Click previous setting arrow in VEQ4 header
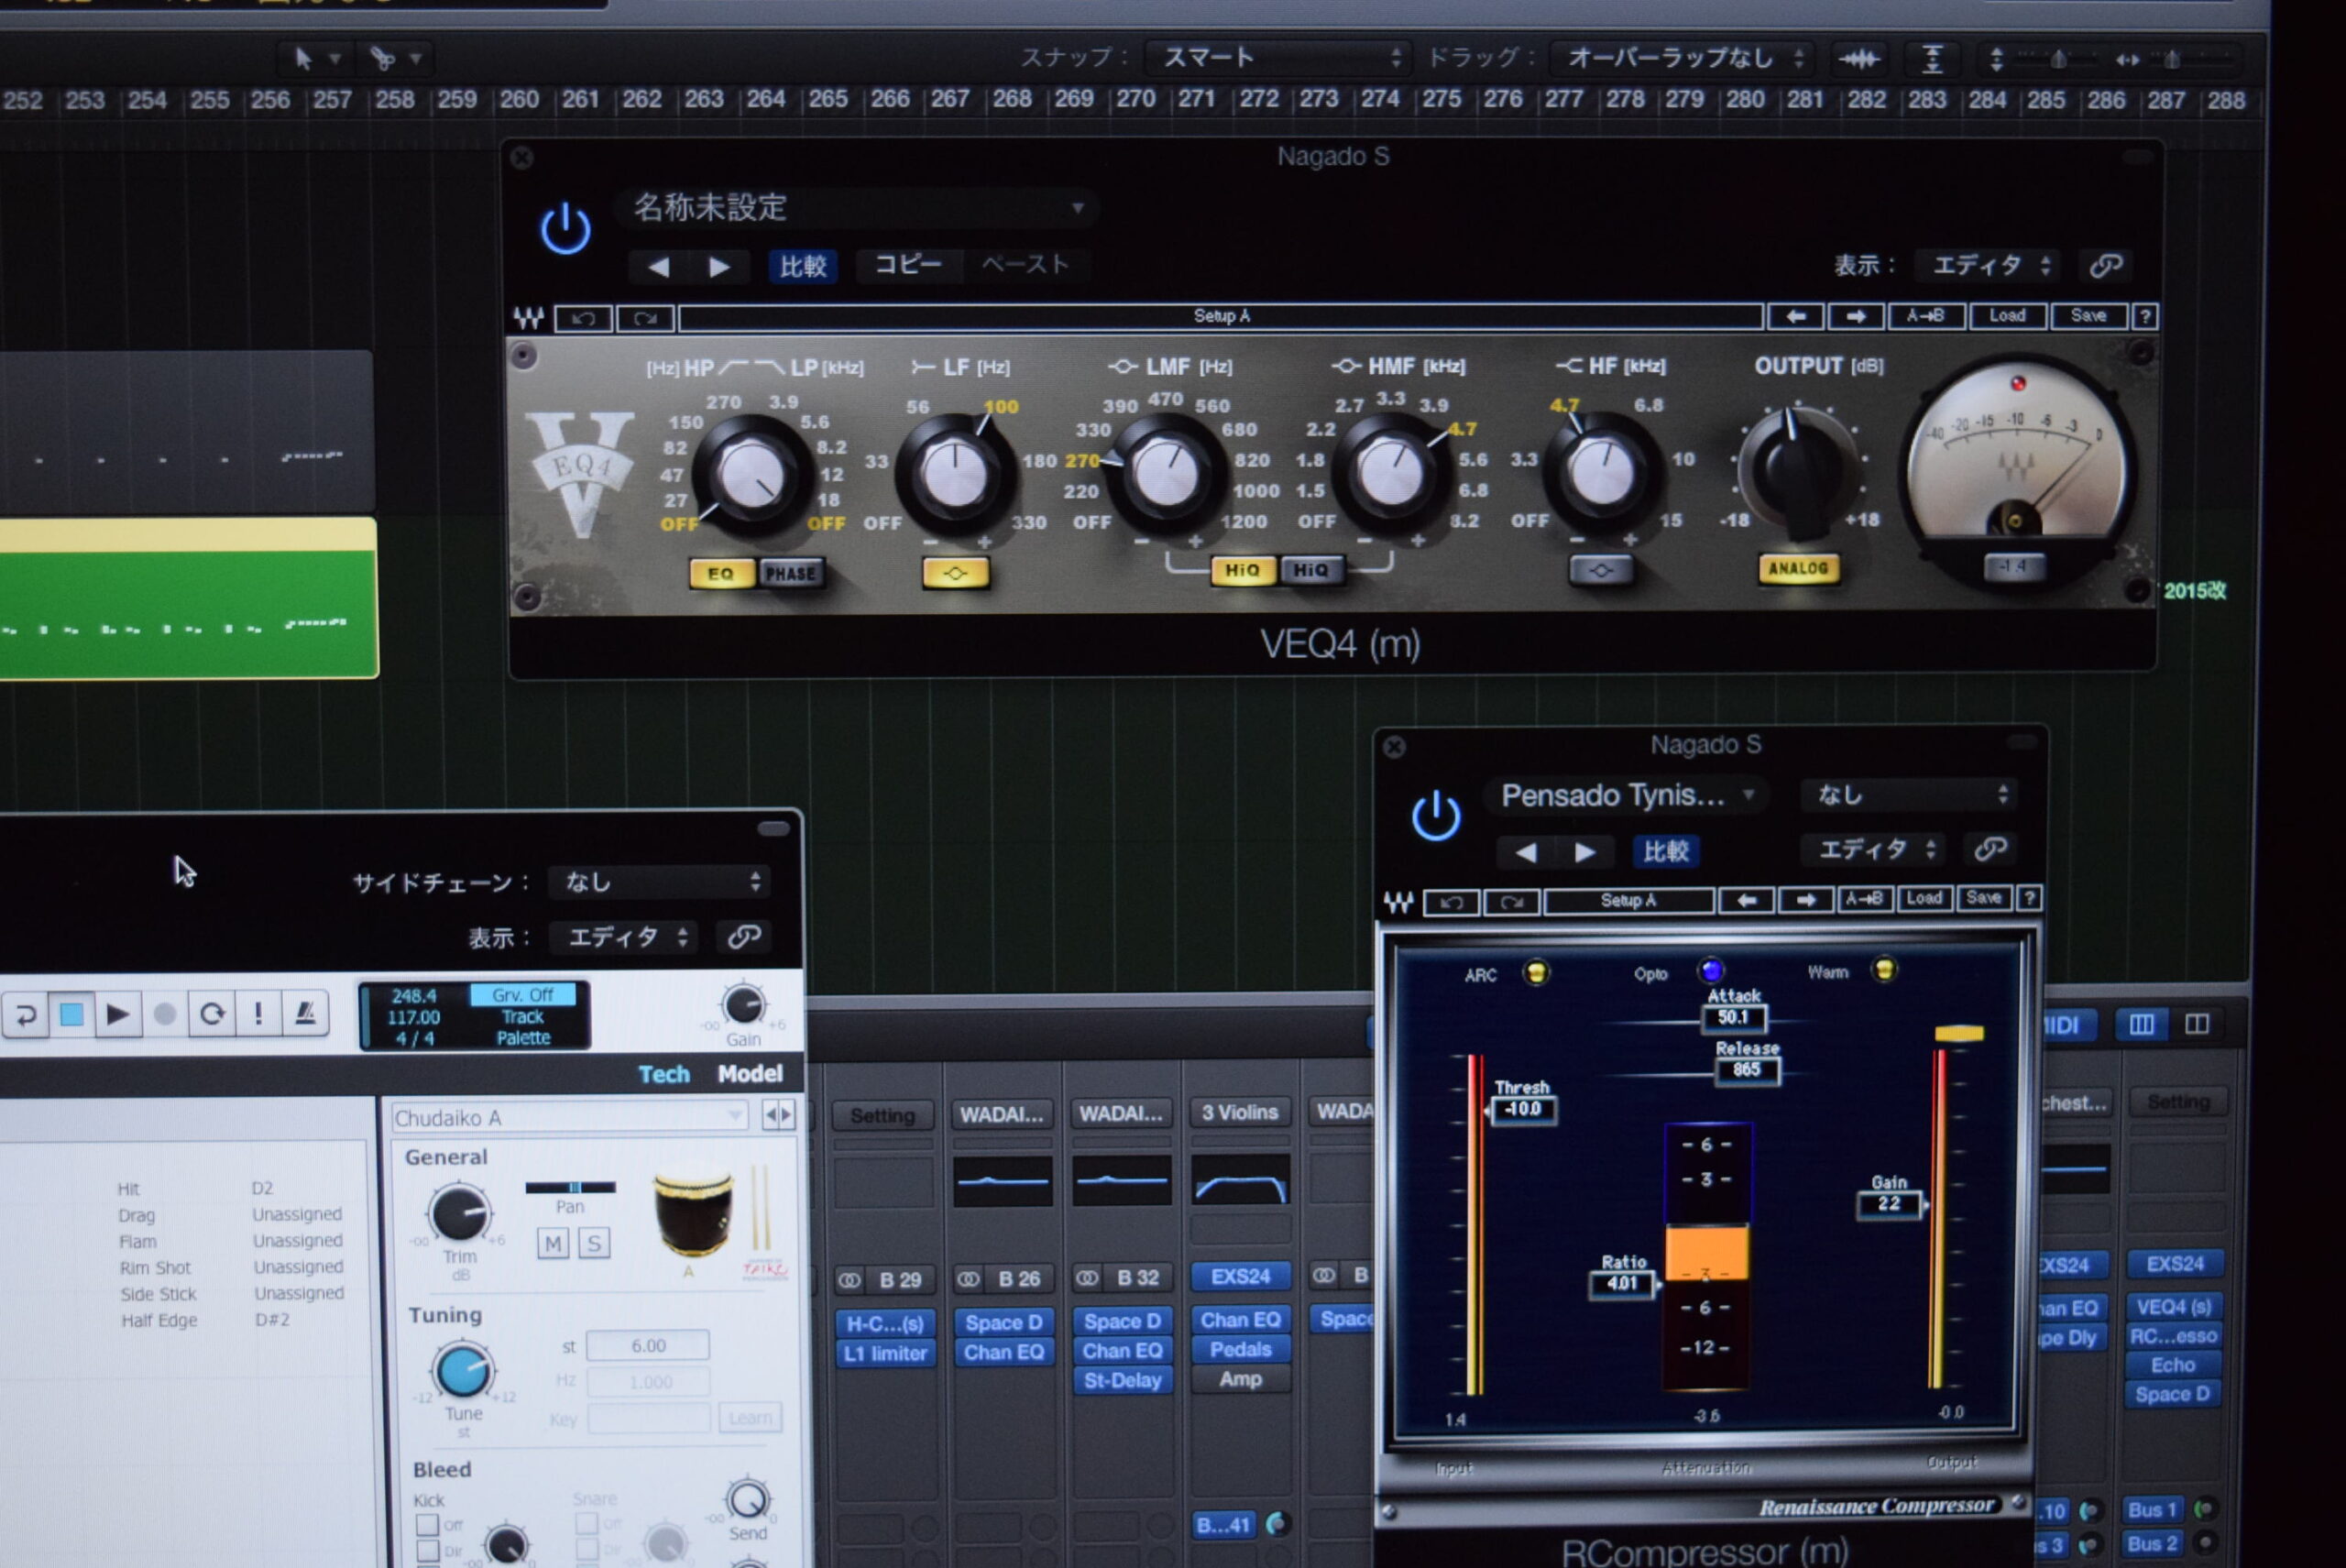 tap(658, 267)
